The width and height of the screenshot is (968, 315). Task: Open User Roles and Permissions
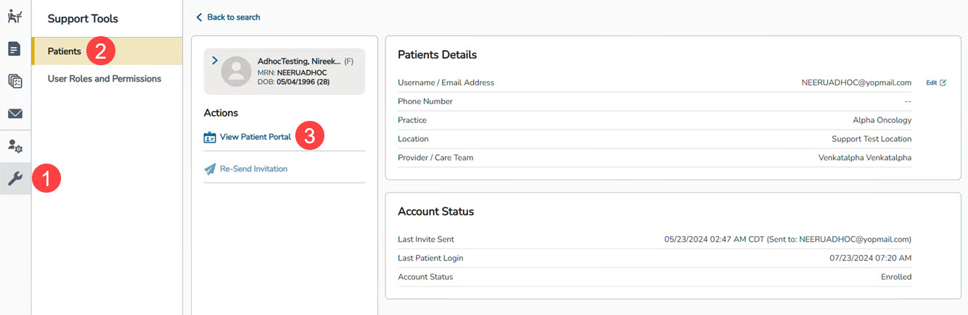[104, 78]
